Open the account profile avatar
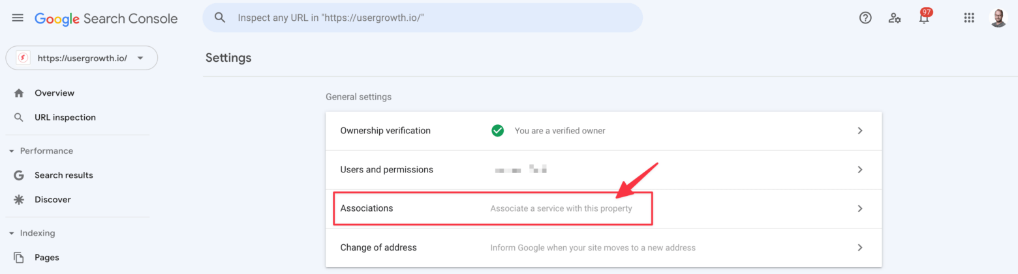 click(x=998, y=18)
